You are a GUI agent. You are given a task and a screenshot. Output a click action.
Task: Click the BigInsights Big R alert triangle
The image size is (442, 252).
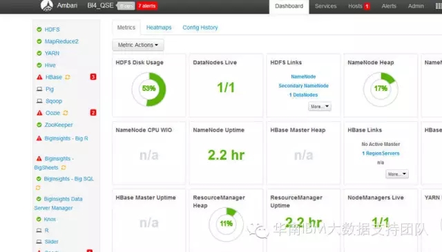point(39,138)
